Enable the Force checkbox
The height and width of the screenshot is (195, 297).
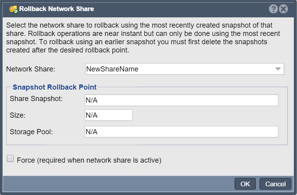pyautogui.click(x=10, y=159)
